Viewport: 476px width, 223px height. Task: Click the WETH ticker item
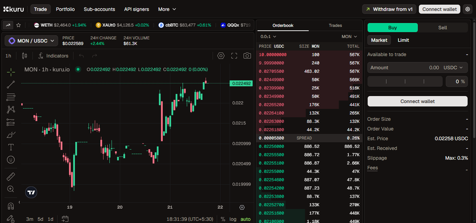60,25
